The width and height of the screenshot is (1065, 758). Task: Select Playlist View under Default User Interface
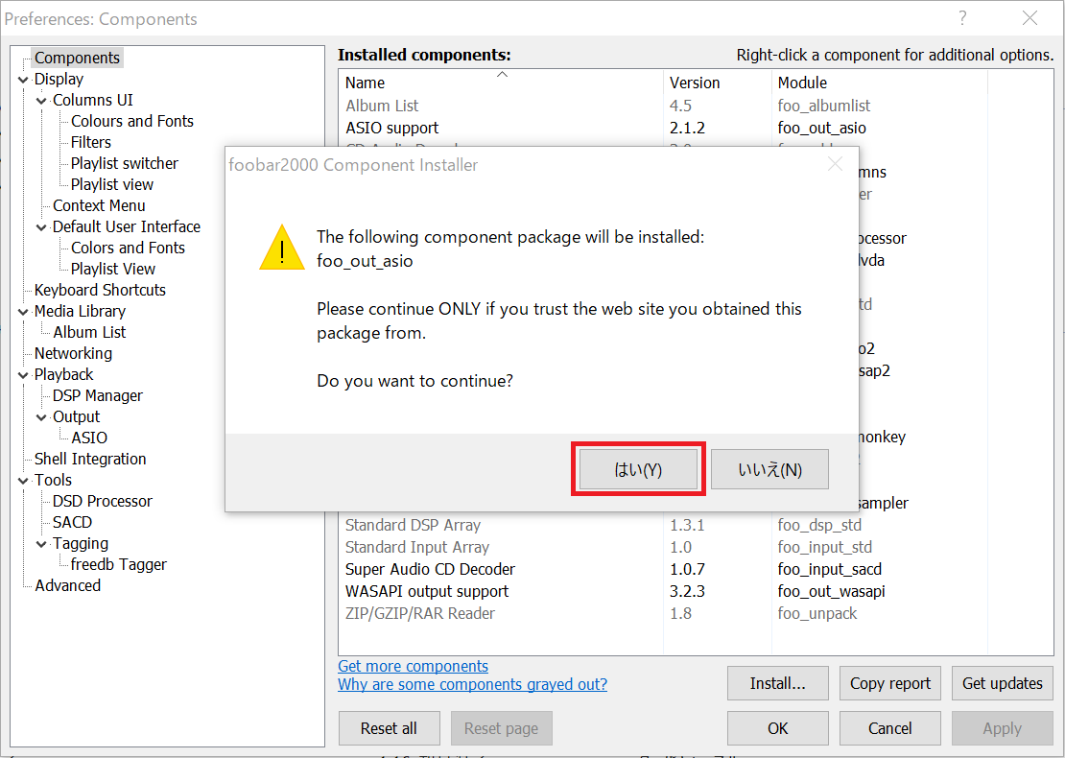tap(113, 269)
